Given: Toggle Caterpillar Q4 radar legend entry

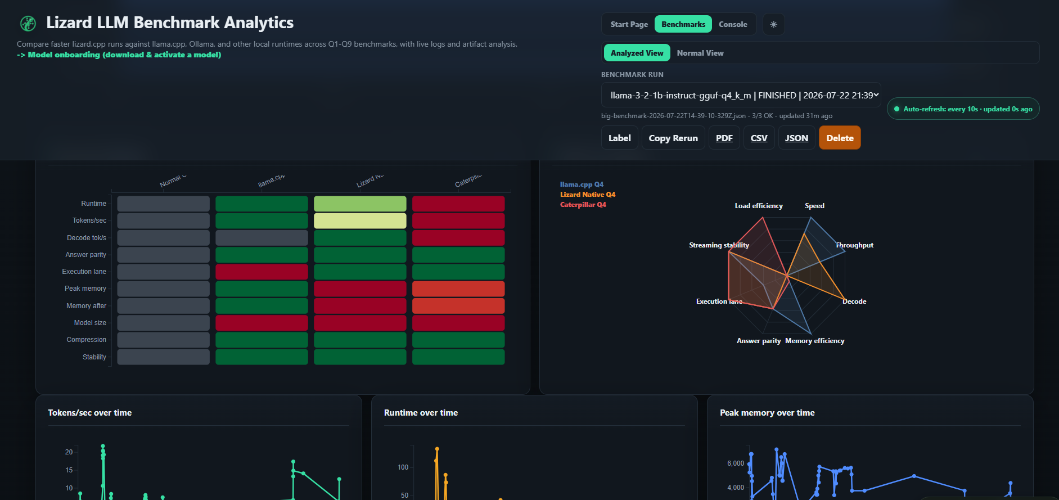Looking at the screenshot, I should pos(583,205).
